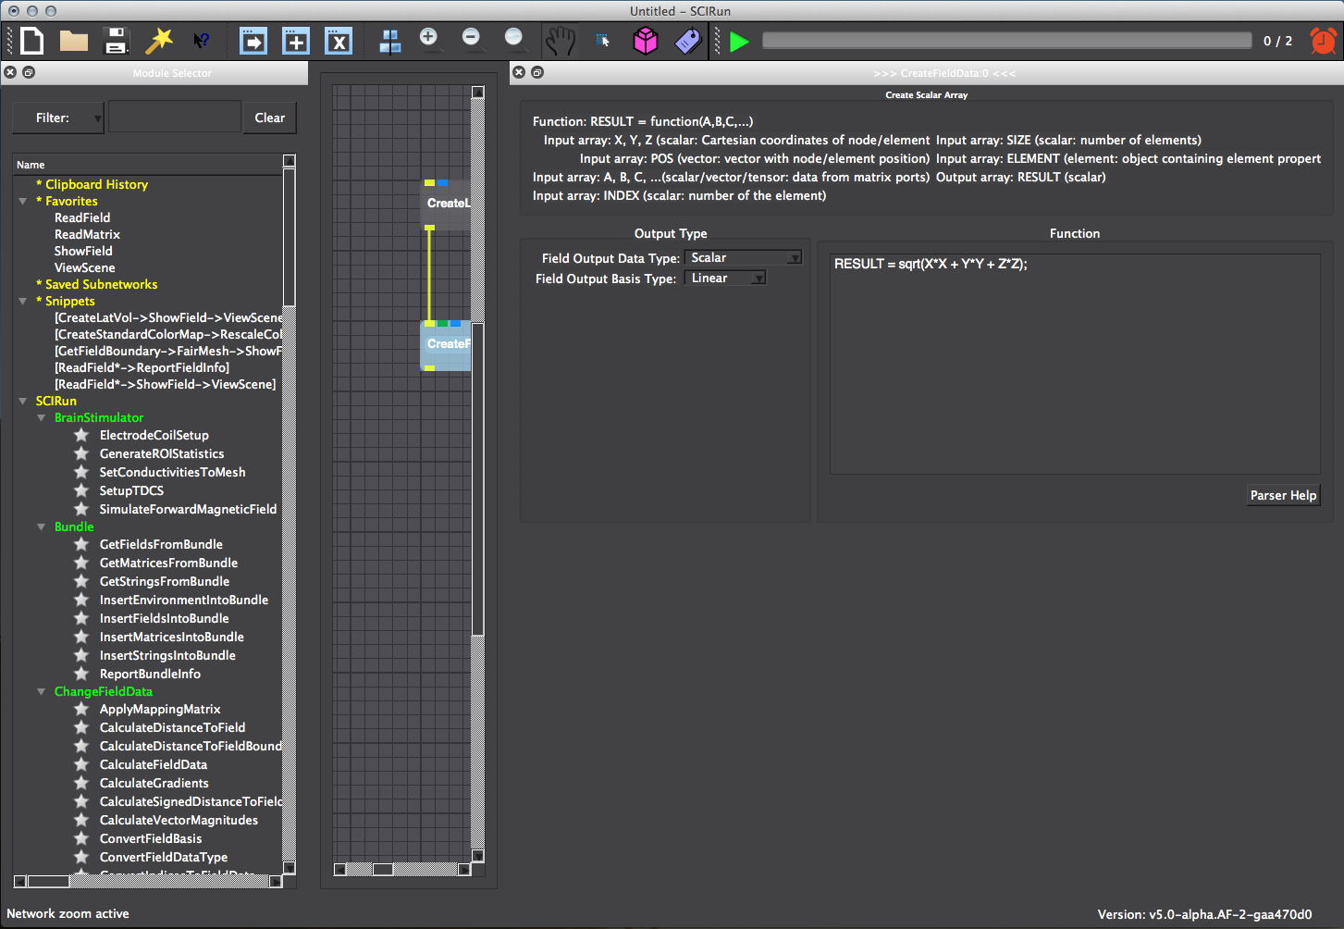Collapse the SCIRun tree node

tap(23, 401)
